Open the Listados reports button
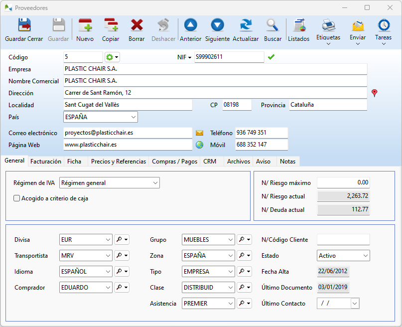This screenshot has width=402, height=327. [x=298, y=29]
